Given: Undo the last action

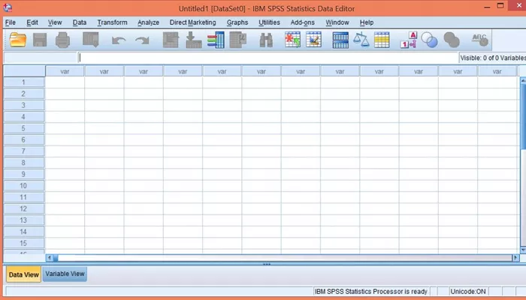Looking at the screenshot, I should (x=119, y=40).
